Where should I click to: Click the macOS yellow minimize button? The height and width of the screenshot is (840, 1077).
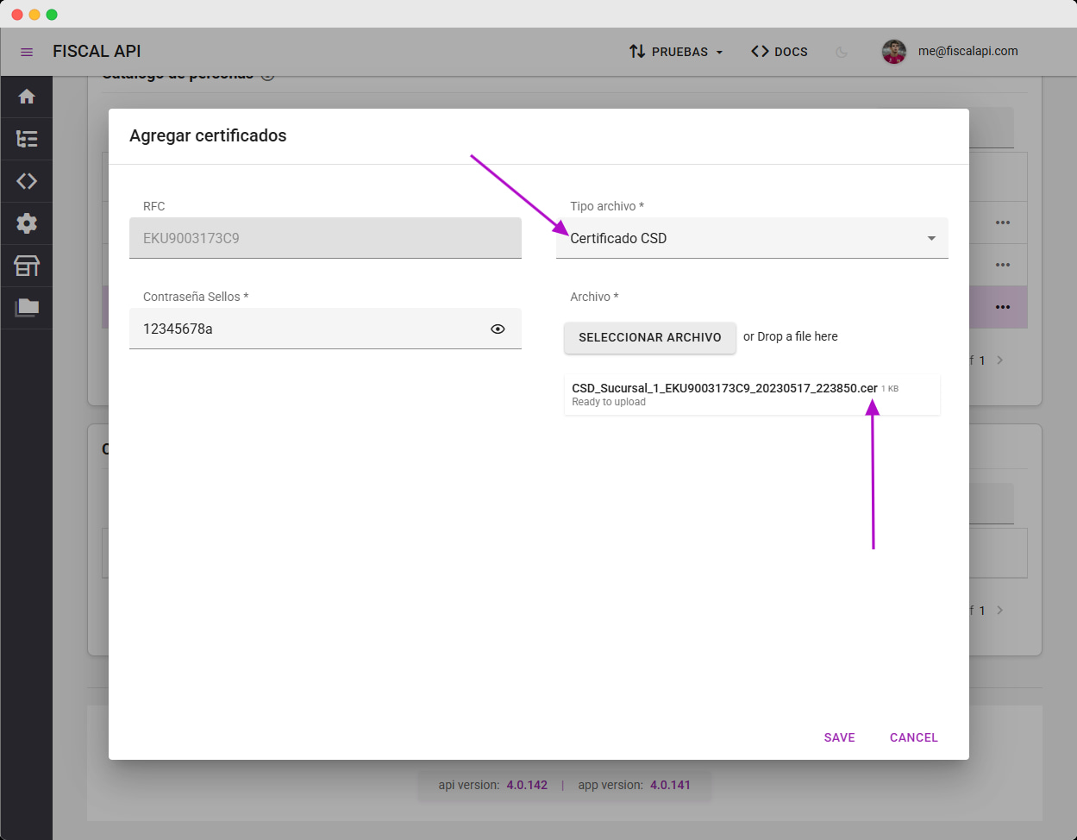(x=34, y=15)
